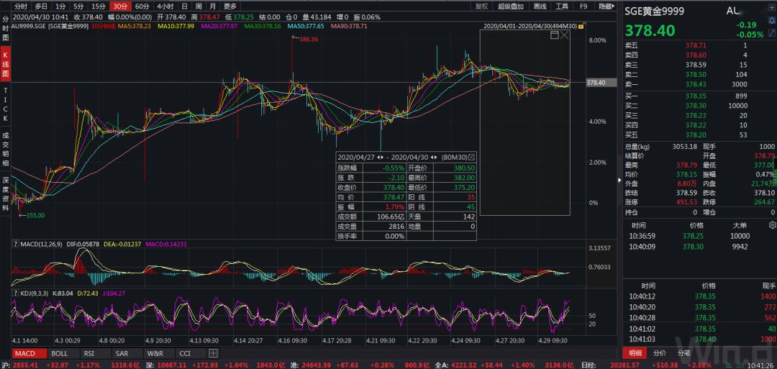Open the 分价 price distribution tab

(660, 353)
